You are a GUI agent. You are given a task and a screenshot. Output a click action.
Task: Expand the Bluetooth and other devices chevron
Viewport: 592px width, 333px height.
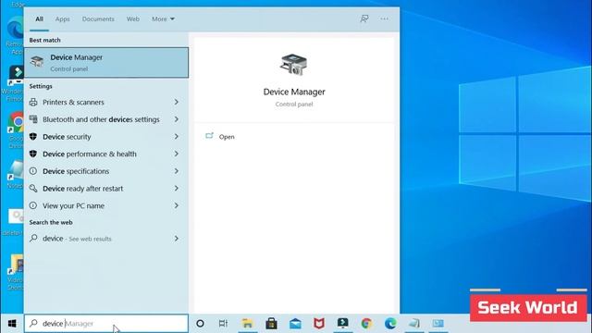point(177,119)
